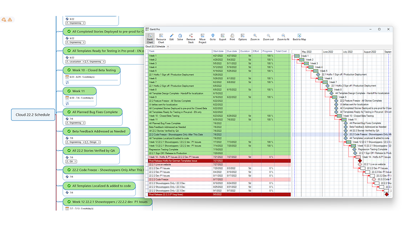The width and height of the screenshot is (404, 227).
Task: Select Week 12 22.2.1 Showstoppers map topic
Action: coord(107,202)
